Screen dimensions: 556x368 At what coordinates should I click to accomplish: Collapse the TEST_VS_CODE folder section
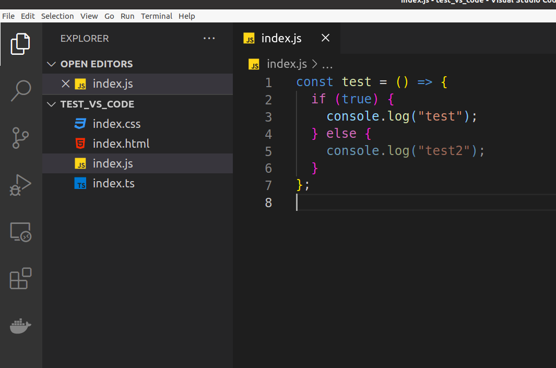(x=51, y=104)
